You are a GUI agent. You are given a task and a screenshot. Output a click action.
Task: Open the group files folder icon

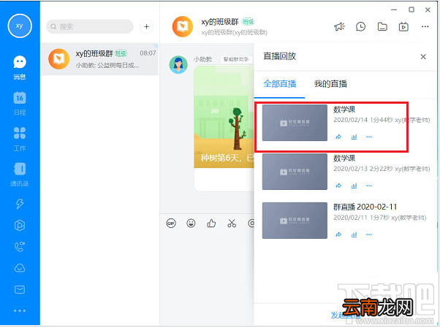click(382, 26)
